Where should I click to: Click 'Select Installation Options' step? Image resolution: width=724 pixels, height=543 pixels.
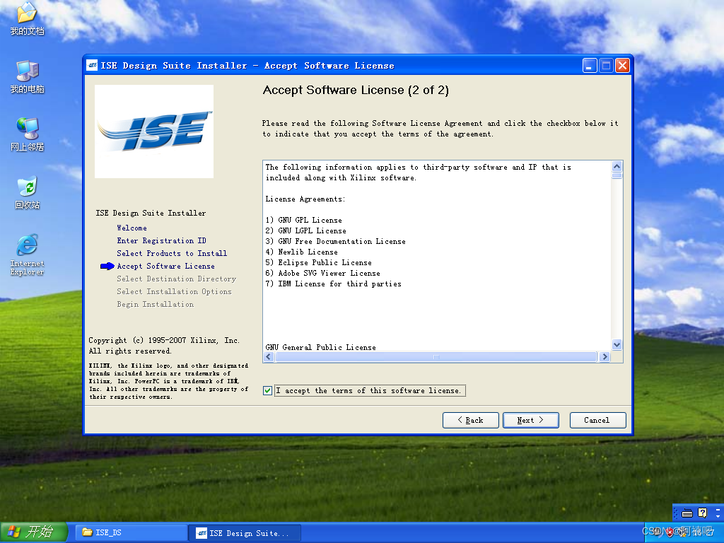[x=174, y=292]
